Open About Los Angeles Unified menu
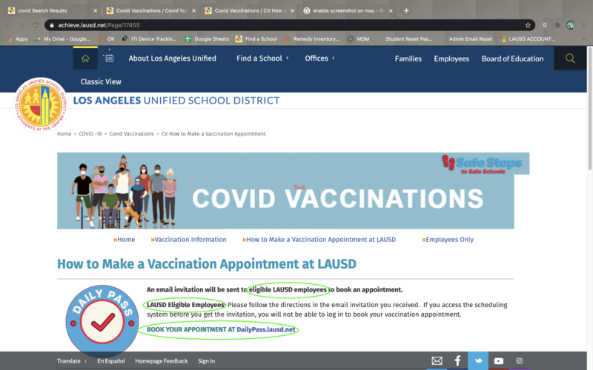 (x=172, y=58)
